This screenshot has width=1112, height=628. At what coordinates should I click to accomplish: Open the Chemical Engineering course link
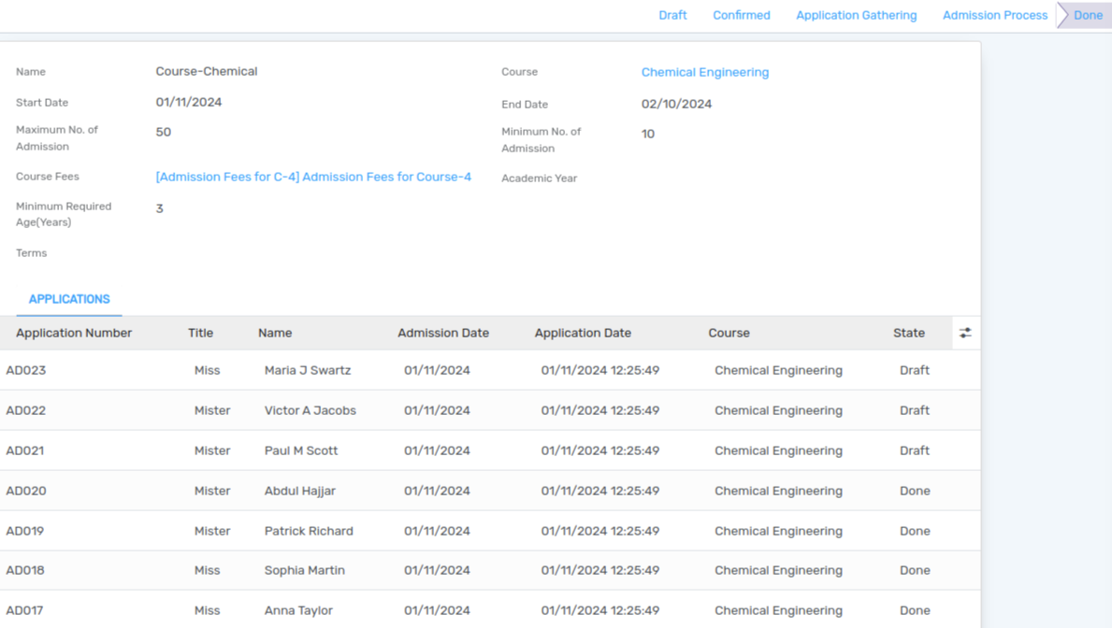coord(705,72)
